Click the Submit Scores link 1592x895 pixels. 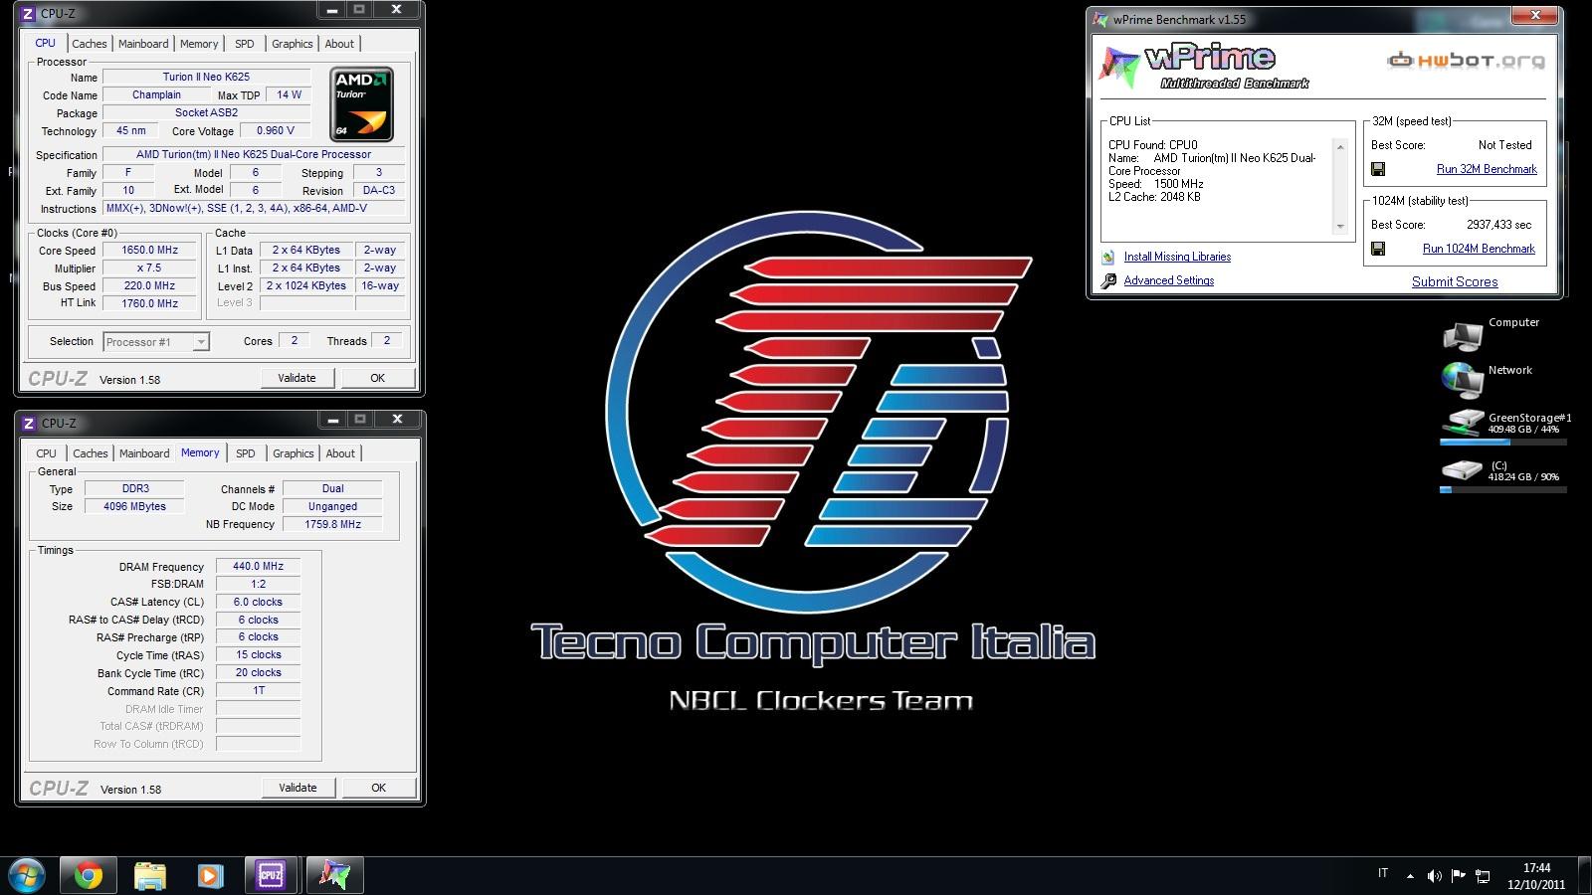pyautogui.click(x=1455, y=282)
